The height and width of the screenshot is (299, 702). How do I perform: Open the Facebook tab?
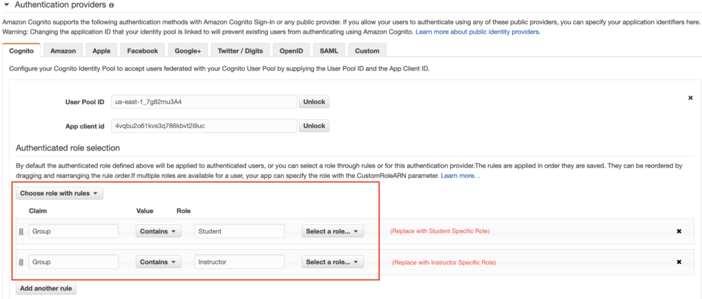[143, 51]
